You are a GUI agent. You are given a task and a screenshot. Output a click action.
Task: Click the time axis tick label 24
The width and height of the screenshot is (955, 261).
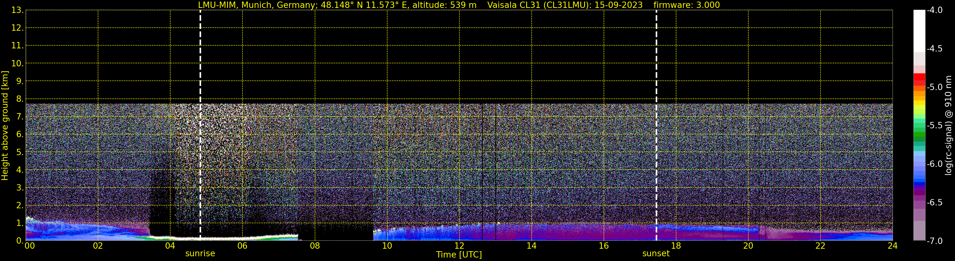tap(892, 246)
